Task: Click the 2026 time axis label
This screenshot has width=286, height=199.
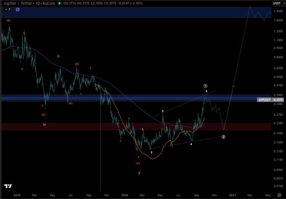Action: click(x=125, y=195)
